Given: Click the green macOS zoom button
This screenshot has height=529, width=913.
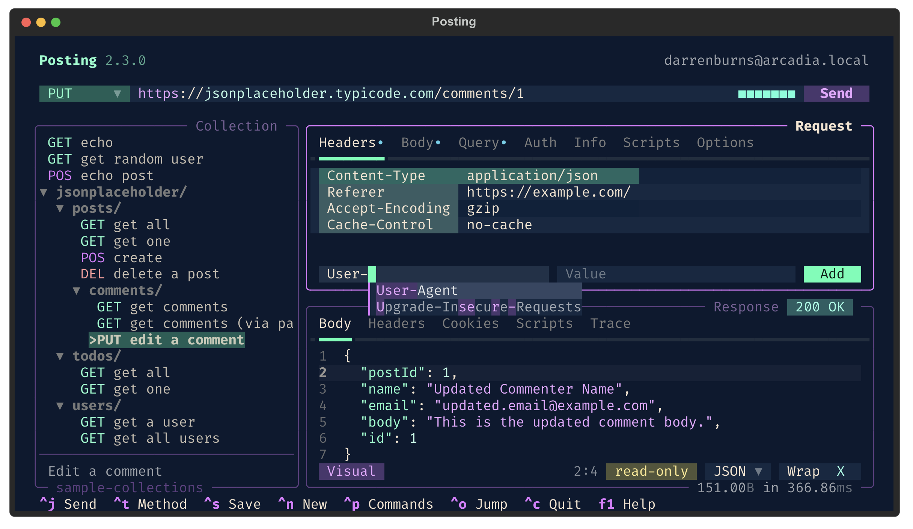Looking at the screenshot, I should tap(56, 23).
